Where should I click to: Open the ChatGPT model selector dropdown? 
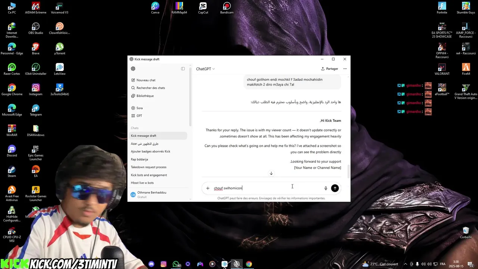(205, 69)
